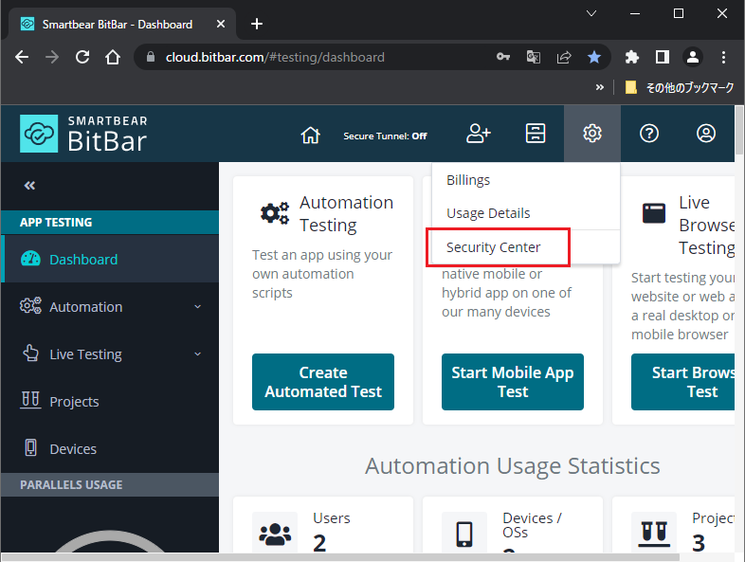
Task: Click the translate page icon
Action: tap(534, 58)
